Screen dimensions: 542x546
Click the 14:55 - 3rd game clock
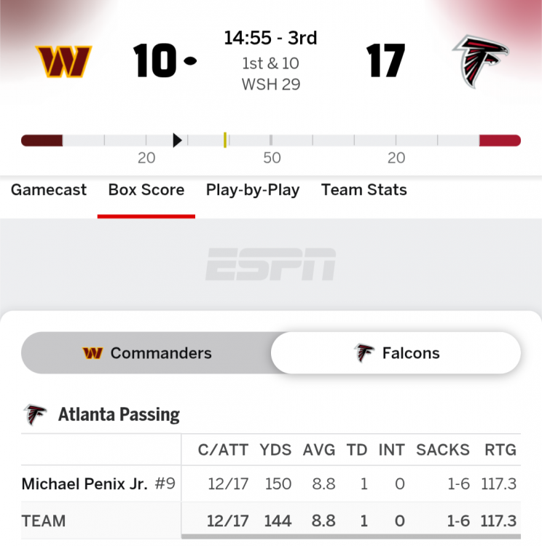(270, 38)
